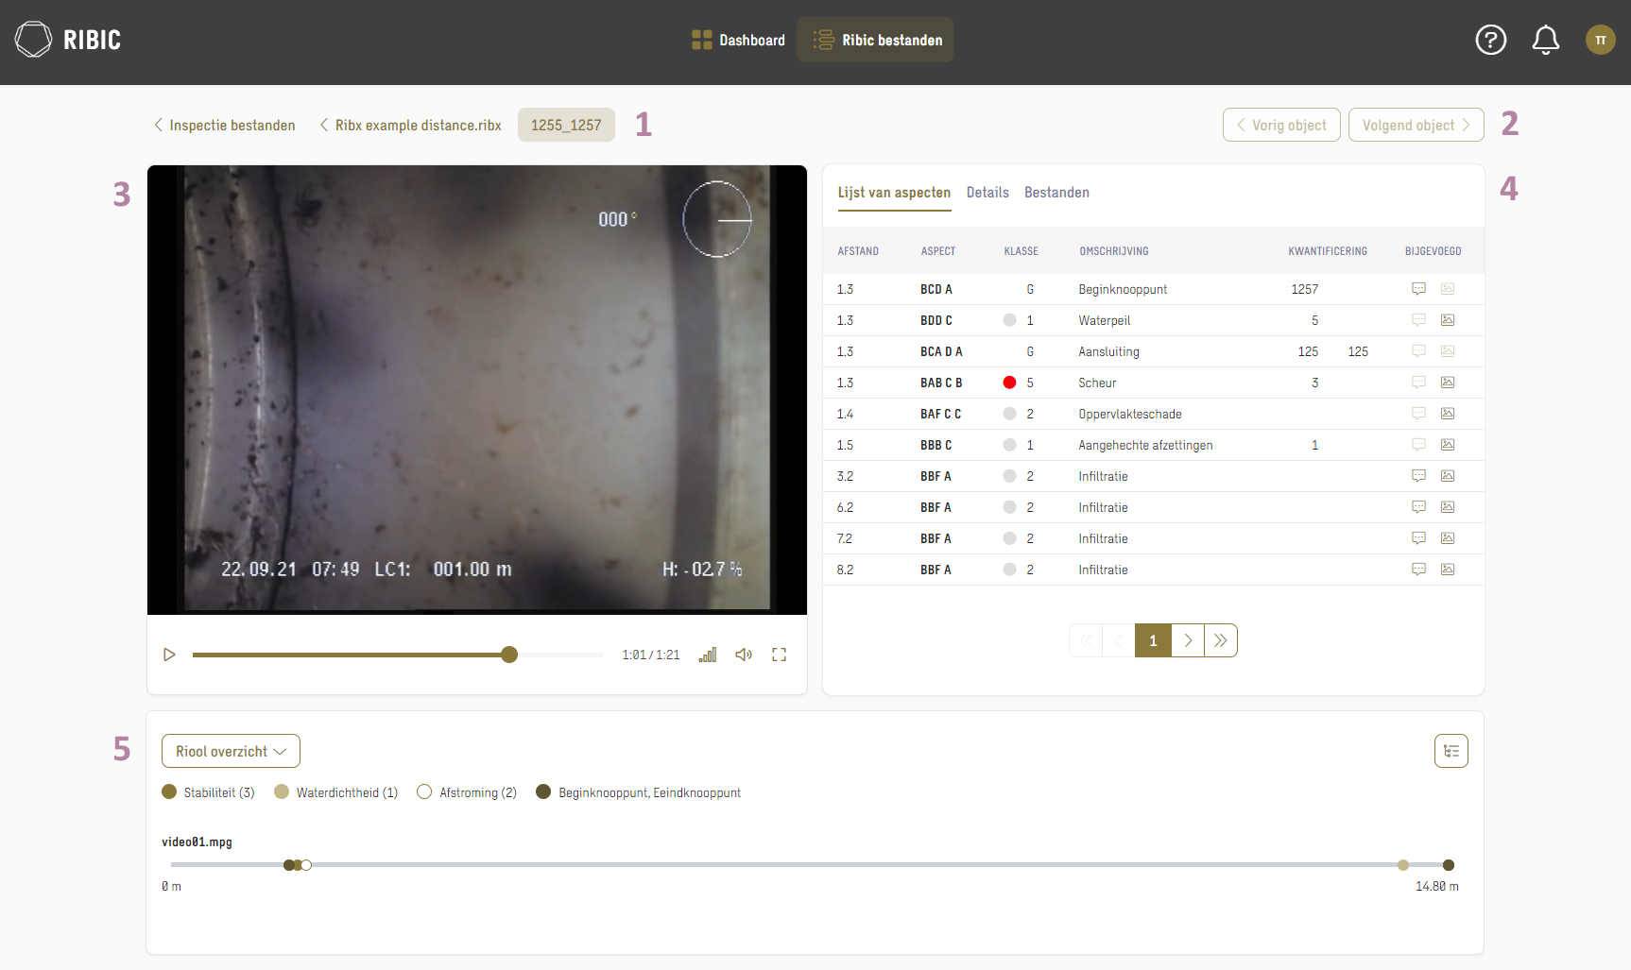The width and height of the screenshot is (1631, 970).
Task: Switch to Dashboard
Action: 738,40
